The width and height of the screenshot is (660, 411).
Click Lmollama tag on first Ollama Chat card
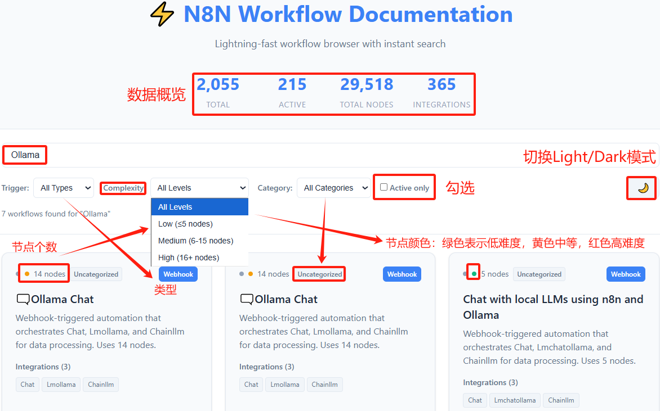coord(61,385)
